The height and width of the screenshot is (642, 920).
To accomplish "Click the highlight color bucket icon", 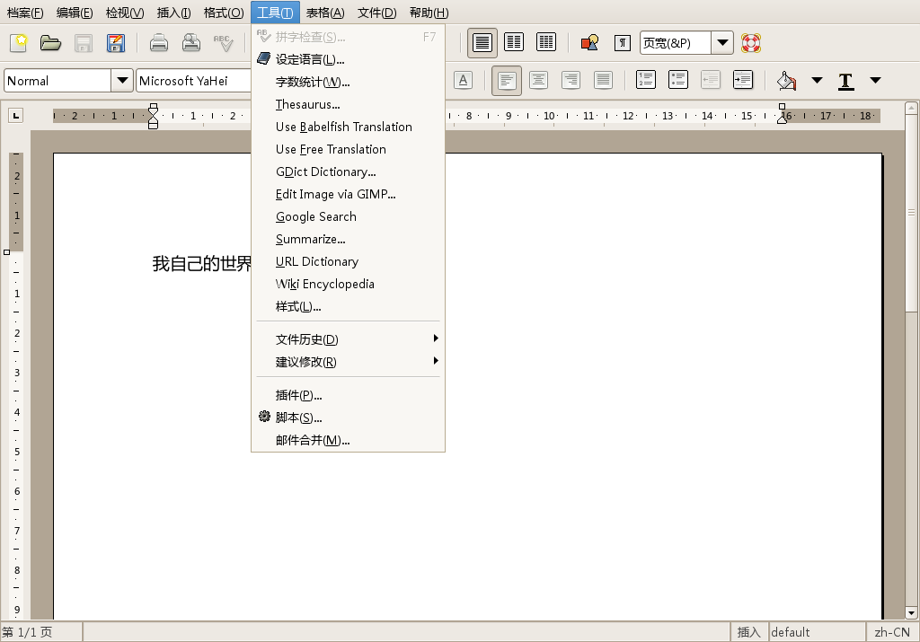I will click(786, 80).
